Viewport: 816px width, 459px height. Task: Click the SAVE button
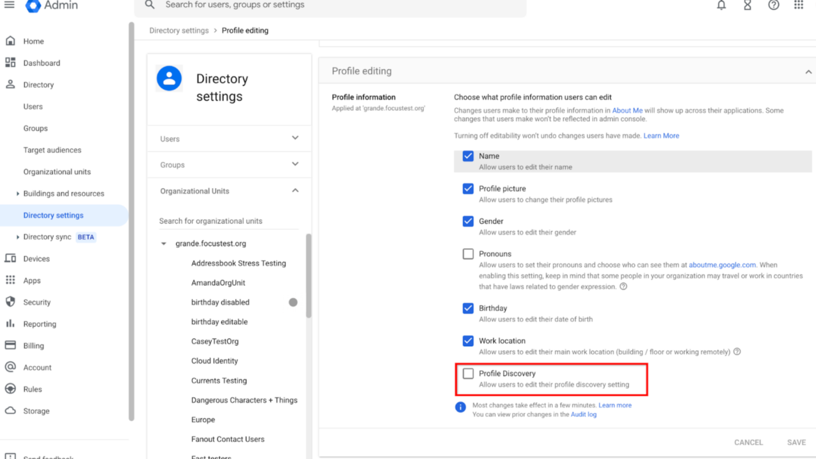coord(796,442)
